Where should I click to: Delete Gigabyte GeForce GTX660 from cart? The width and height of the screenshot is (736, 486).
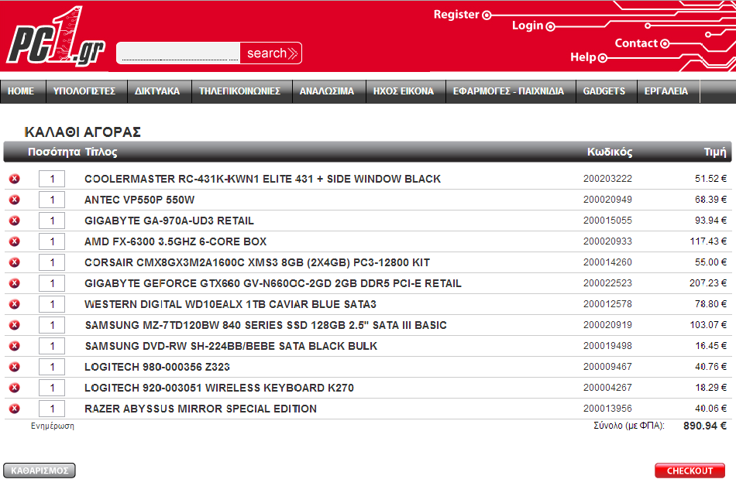(15, 283)
